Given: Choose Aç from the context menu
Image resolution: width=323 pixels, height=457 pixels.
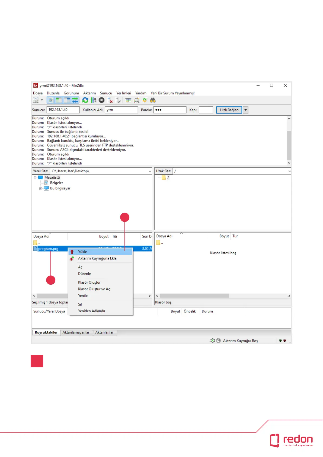Looking at the screenshot, I should (100, 267).
